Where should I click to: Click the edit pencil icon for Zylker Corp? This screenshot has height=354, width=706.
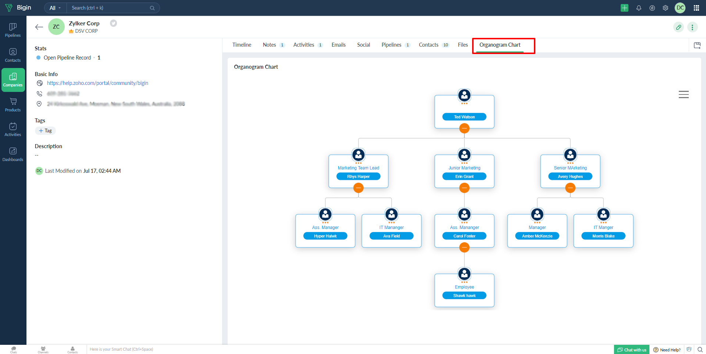[679, 27]
